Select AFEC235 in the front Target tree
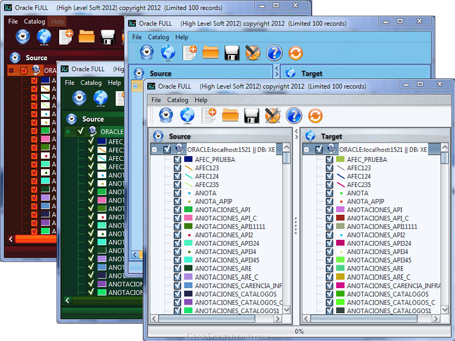 coord(359,185)
